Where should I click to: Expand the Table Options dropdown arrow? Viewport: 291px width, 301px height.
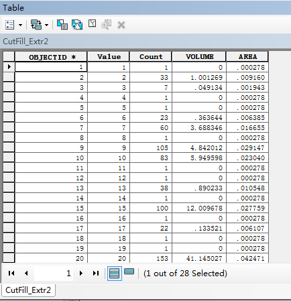pyautogui.click(x=20, y=25)
